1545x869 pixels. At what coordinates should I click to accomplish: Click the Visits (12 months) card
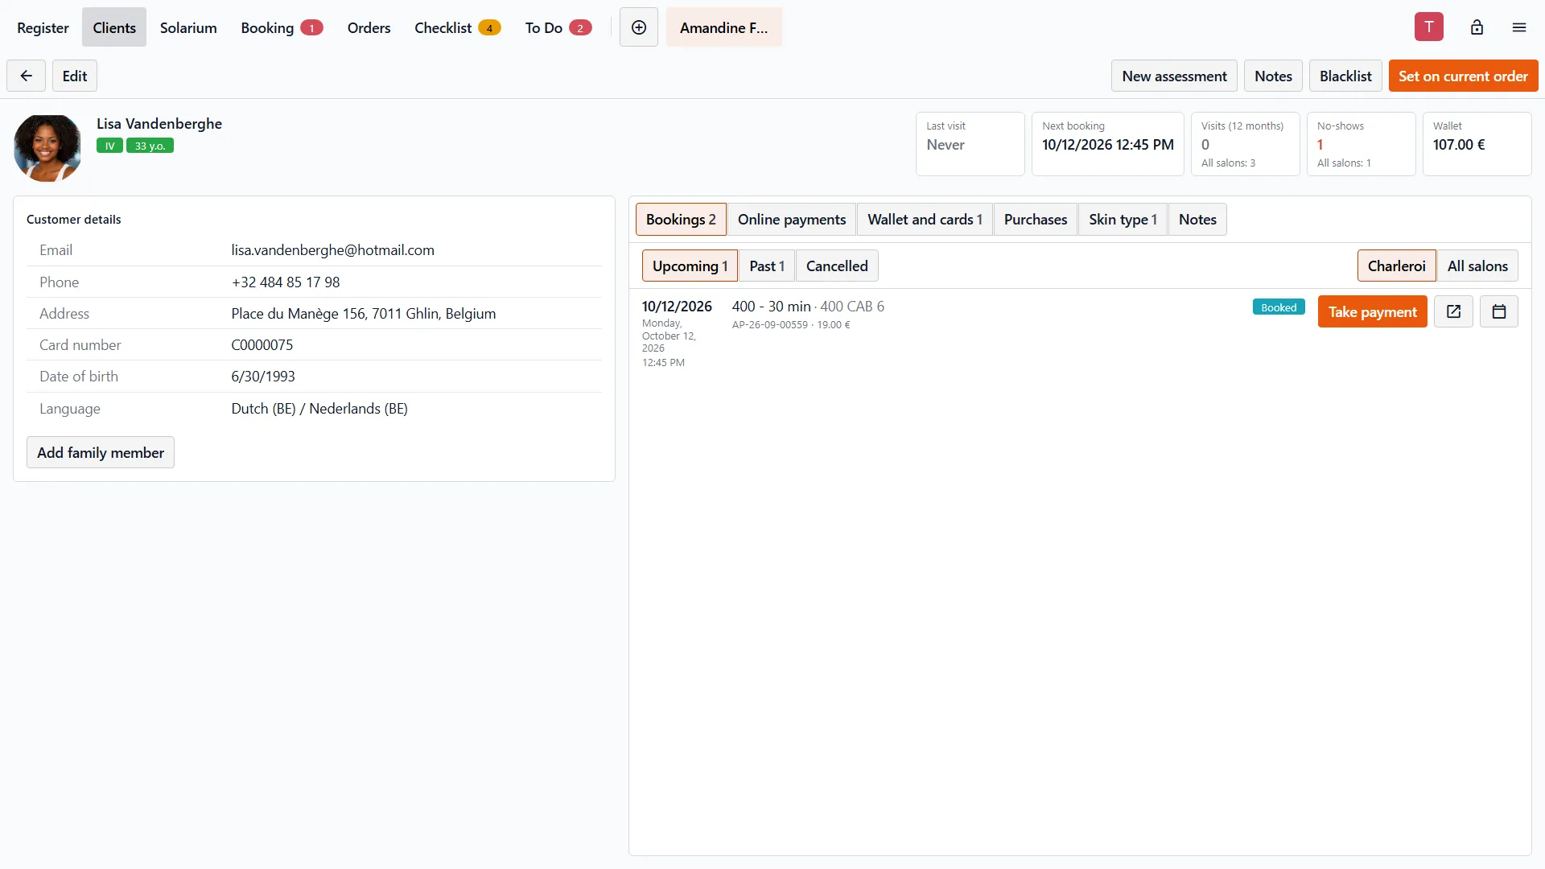pos(1245,144)
